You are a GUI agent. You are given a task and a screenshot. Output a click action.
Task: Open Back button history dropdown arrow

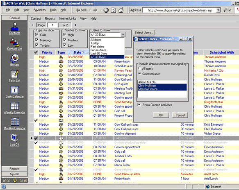90,10
